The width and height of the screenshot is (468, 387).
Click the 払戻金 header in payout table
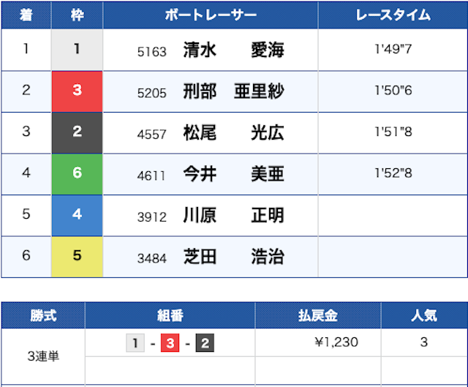pos(317,316)
